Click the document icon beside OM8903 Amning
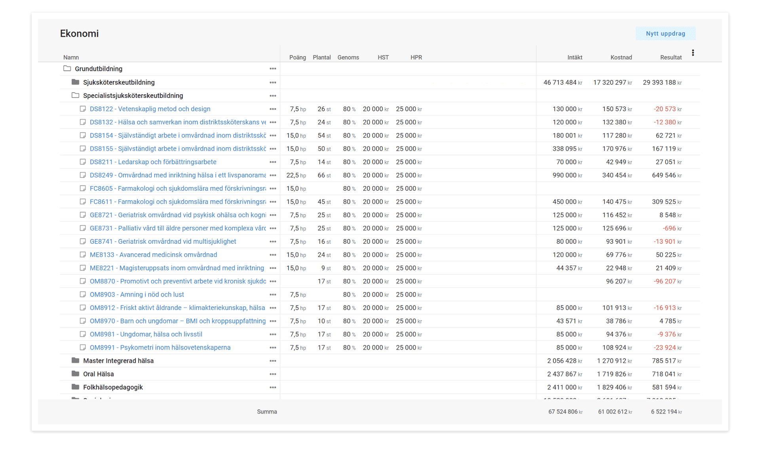Image resolution: width=760 pixels, height=456 pixels. (83, 294)
